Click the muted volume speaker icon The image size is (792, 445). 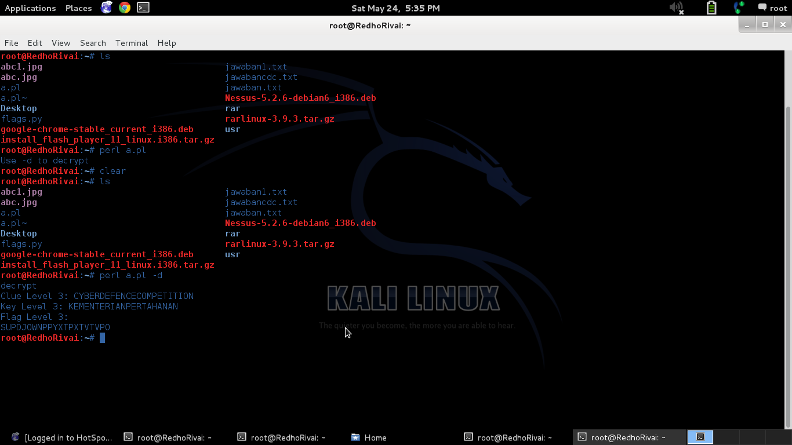pyautogui.click(x=677, y=8)
